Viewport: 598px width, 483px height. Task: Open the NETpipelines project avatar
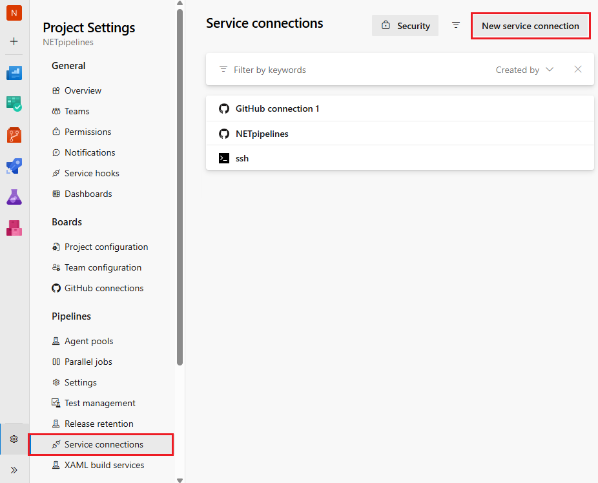(14, 12)
